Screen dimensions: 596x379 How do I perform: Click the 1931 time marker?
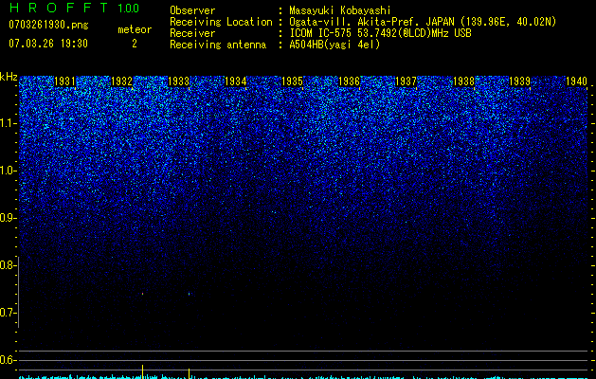coord(64,81)
